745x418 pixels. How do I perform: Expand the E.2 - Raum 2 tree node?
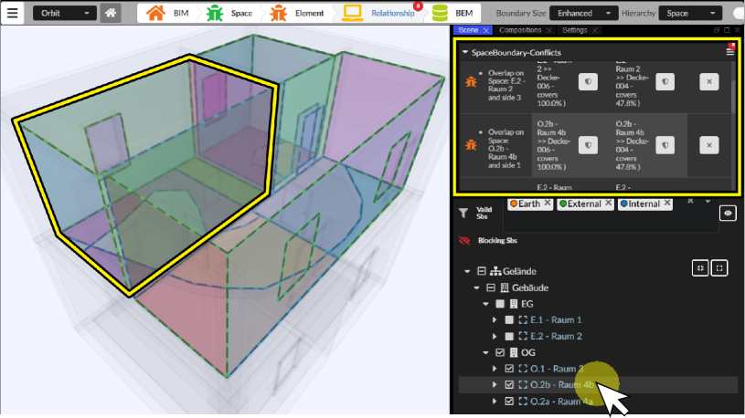[495, 336]
